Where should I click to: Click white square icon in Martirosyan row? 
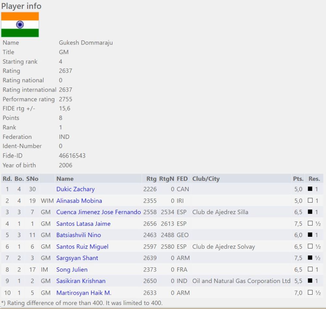[x=310, y=293]
